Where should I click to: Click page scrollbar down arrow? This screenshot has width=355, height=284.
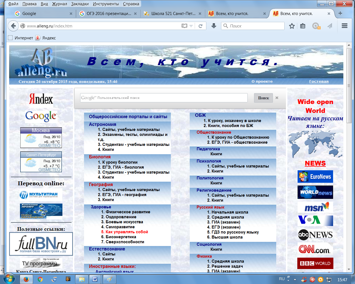[349, 269]
